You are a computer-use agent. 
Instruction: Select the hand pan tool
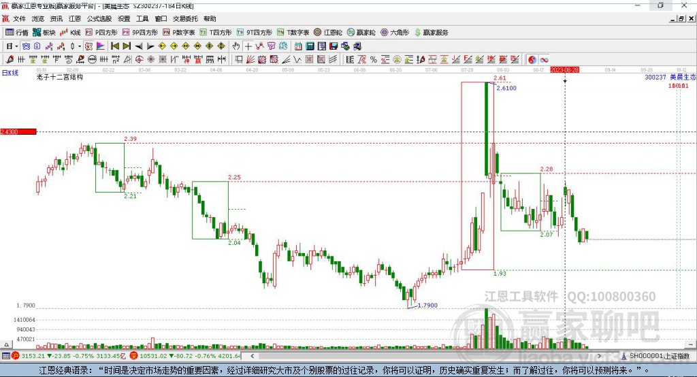(x=236, y=46)
